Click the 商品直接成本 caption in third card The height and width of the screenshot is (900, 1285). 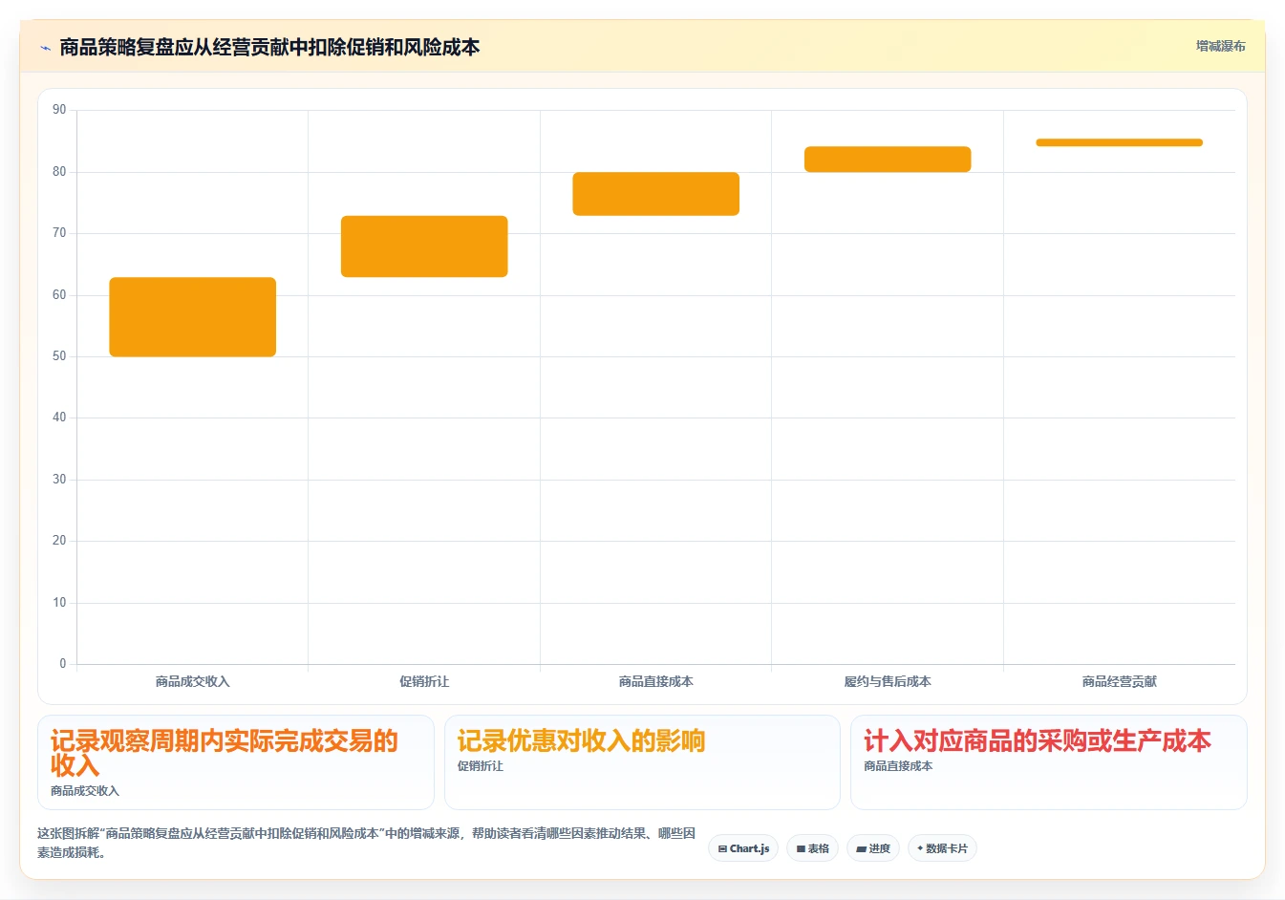click(x=898, y=766)
